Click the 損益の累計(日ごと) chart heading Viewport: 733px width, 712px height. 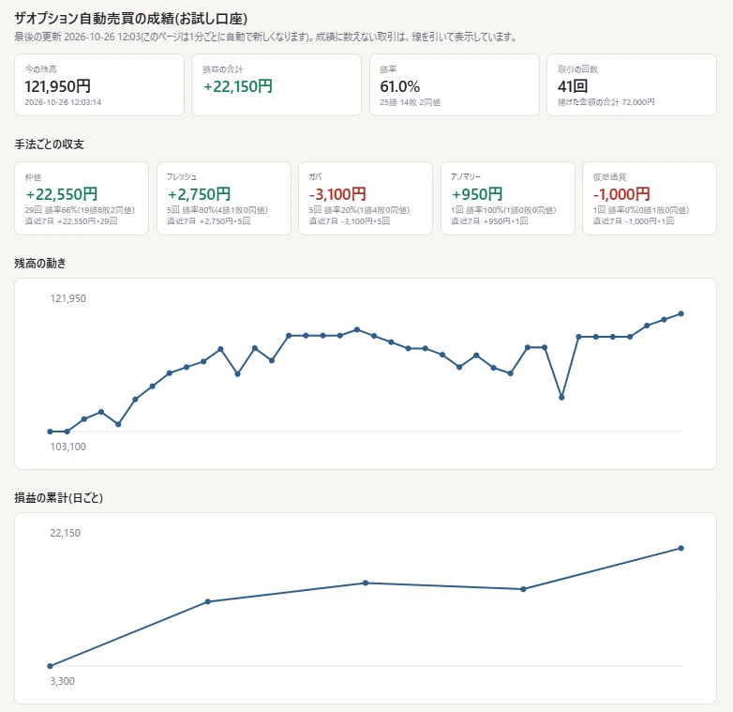(x=58, y=498)
